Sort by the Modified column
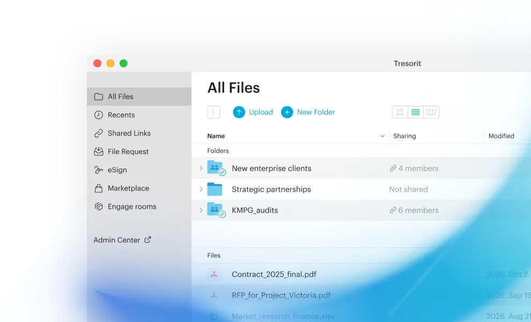531x322 pixels. point(501,136)
